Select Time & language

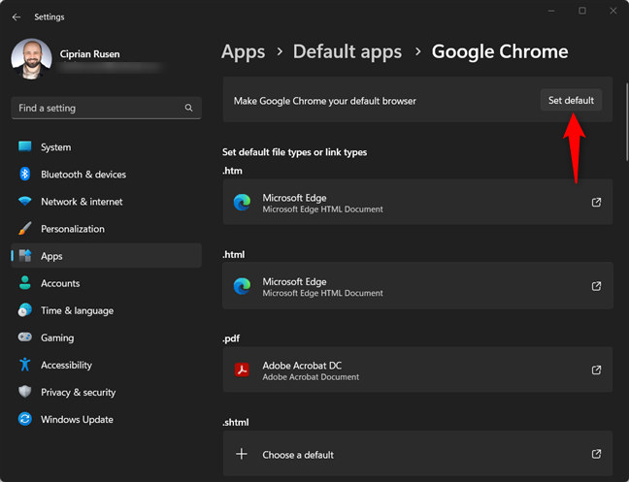coord(107,310)
